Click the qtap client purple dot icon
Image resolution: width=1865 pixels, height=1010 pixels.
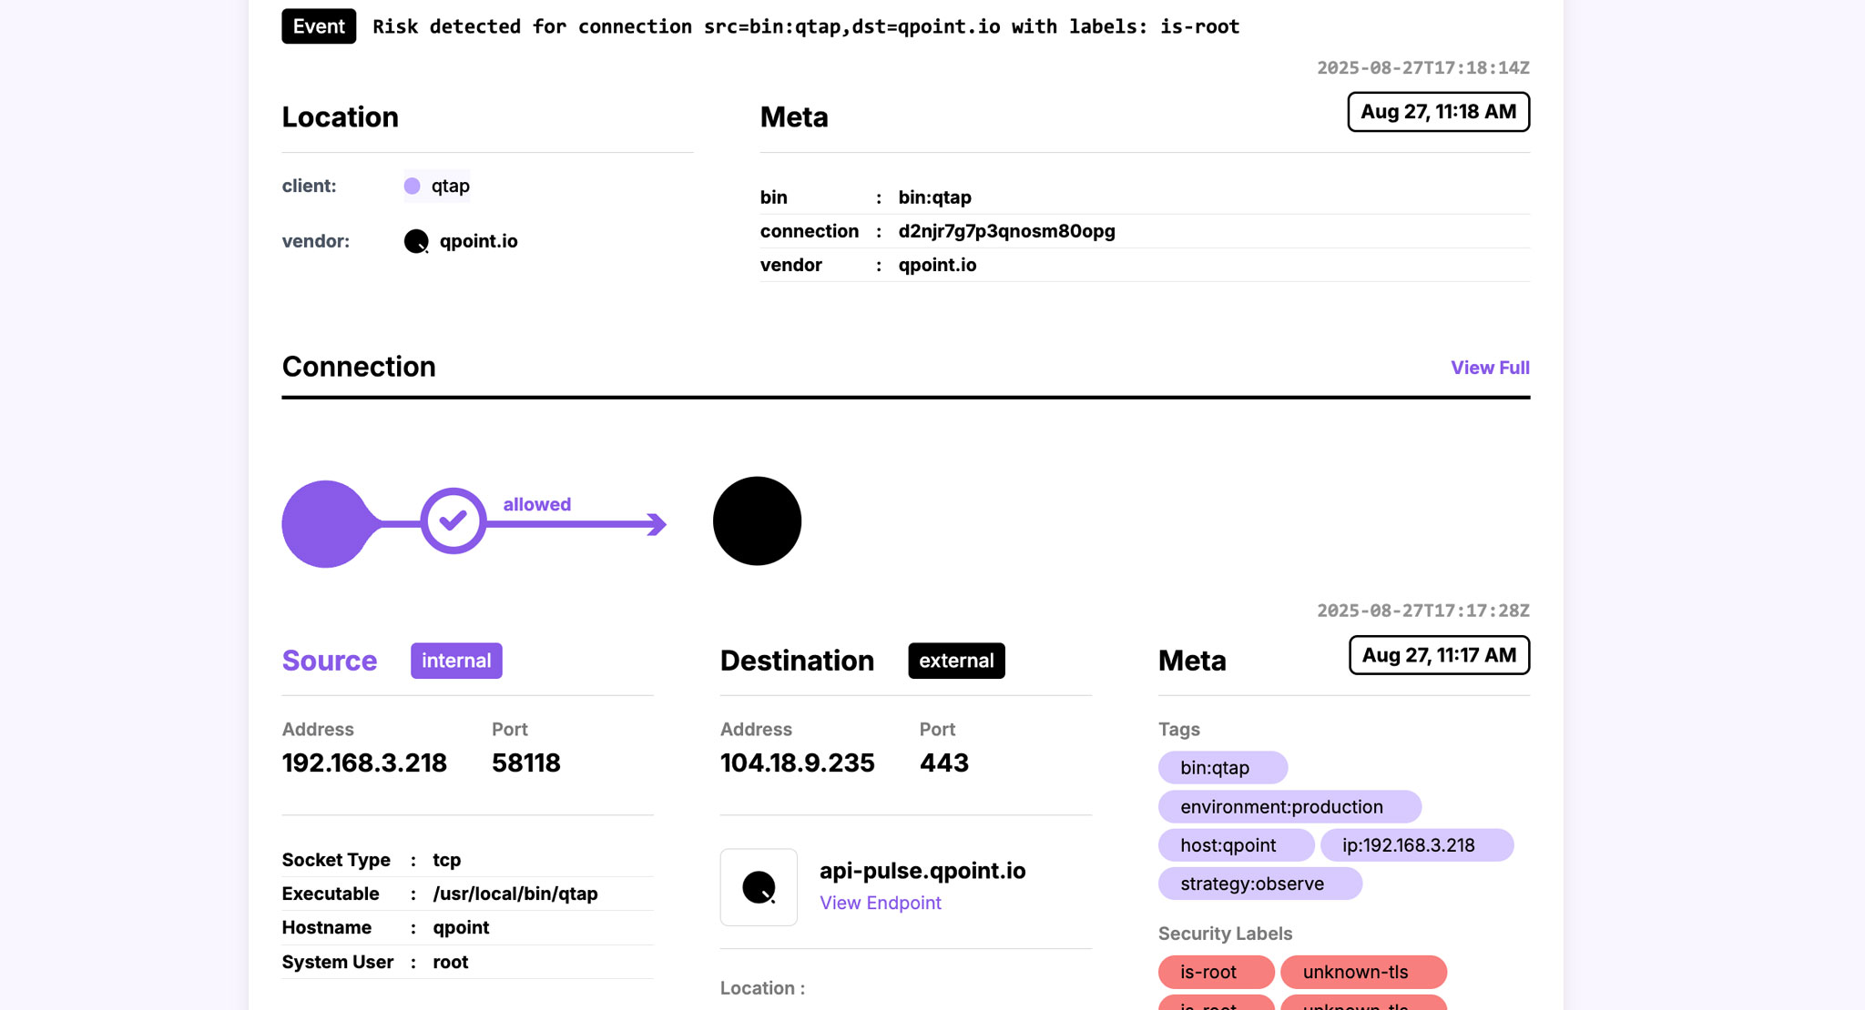412,186
